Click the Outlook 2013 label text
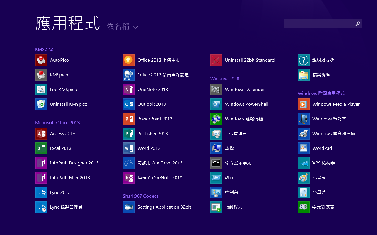377x235 pixels. [152, 104]
